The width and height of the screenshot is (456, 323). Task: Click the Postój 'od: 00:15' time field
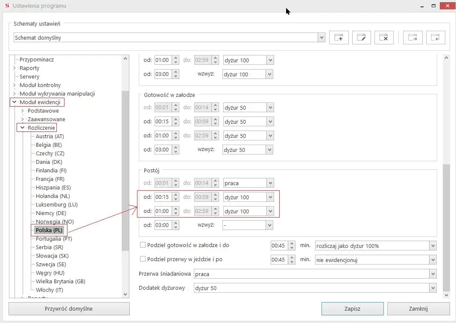pyautogui.click(x=163, y=197)
